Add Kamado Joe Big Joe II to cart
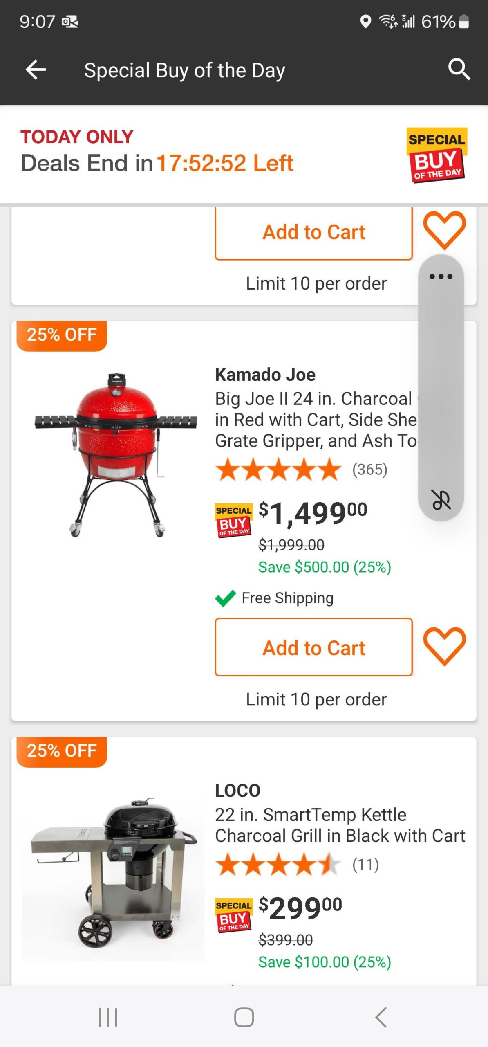 [313, 647]
